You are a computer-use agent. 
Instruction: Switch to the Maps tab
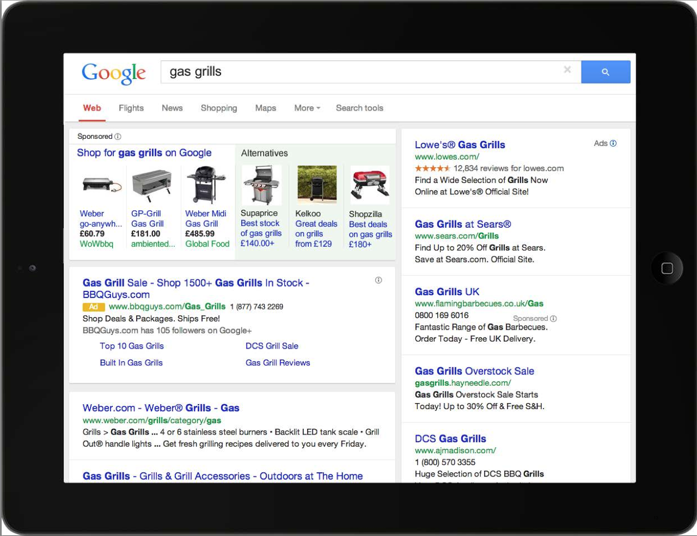click(266, 108)
